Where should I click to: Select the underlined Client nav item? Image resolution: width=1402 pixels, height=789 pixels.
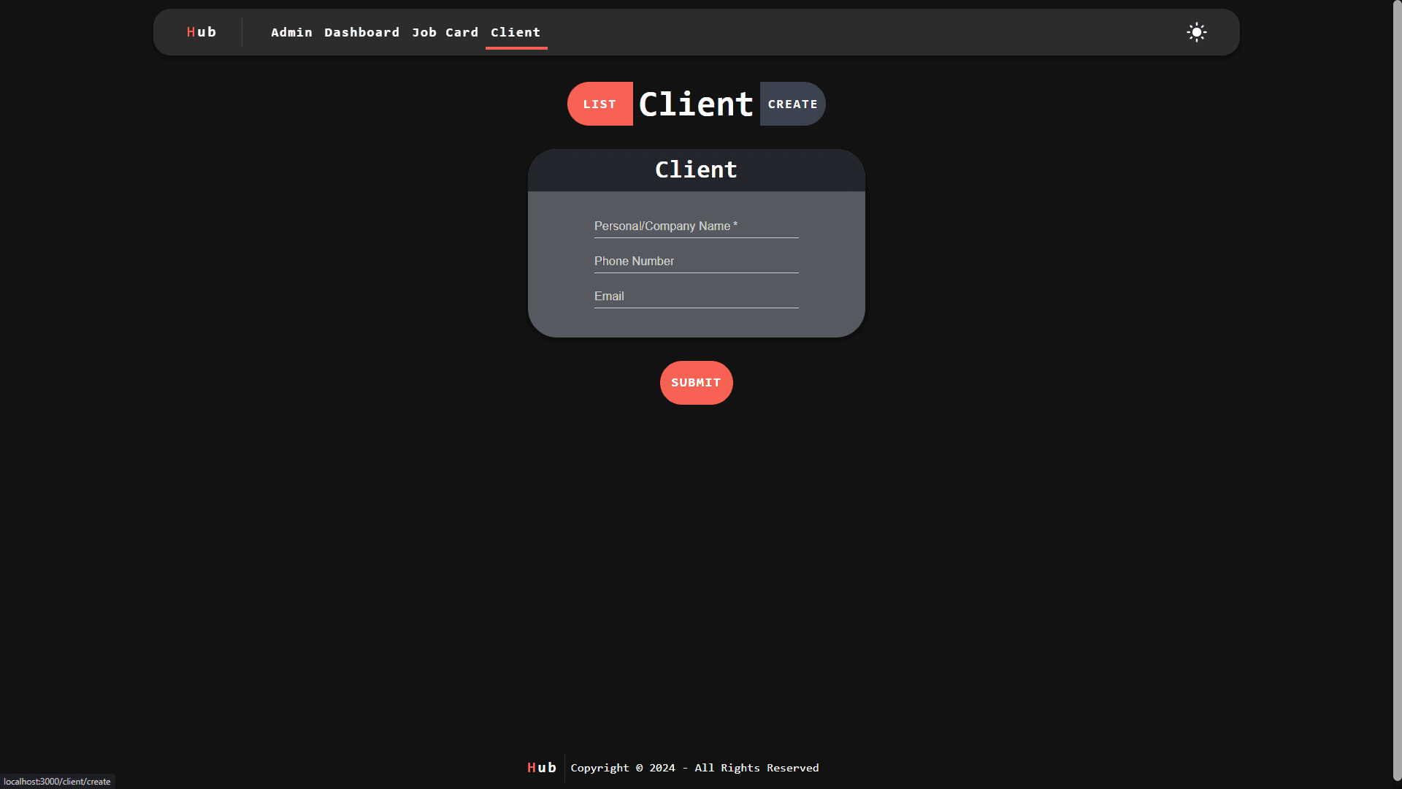pos(516,32)
